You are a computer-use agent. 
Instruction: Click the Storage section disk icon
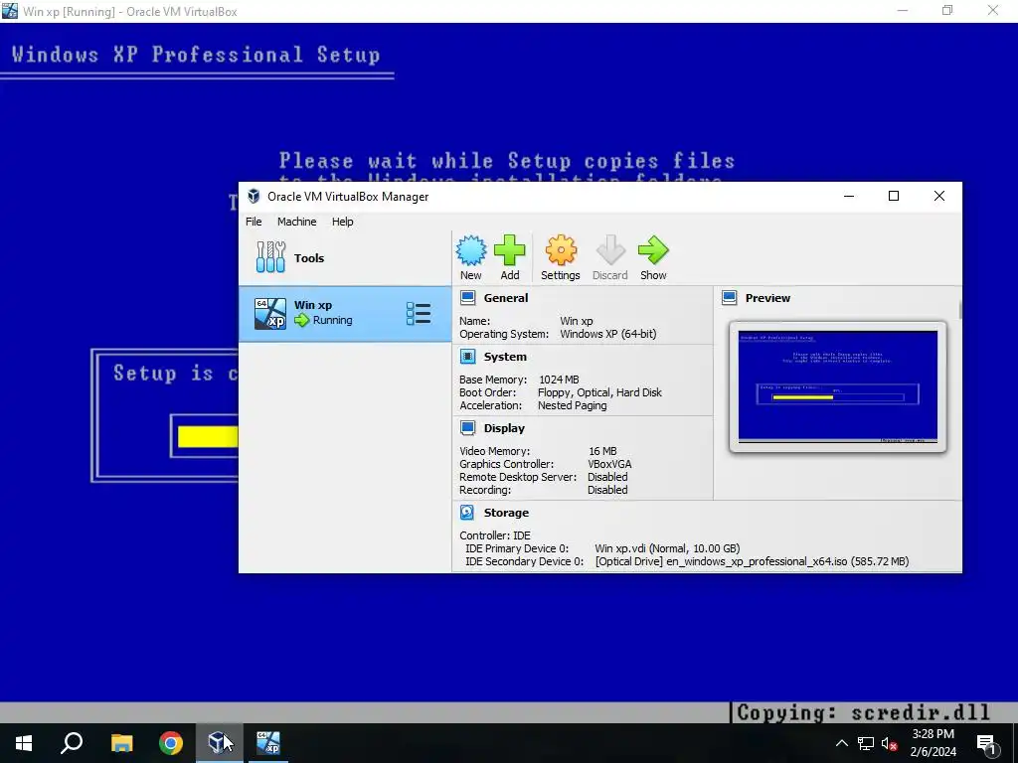pyautogui.click(x=467, y=513)
